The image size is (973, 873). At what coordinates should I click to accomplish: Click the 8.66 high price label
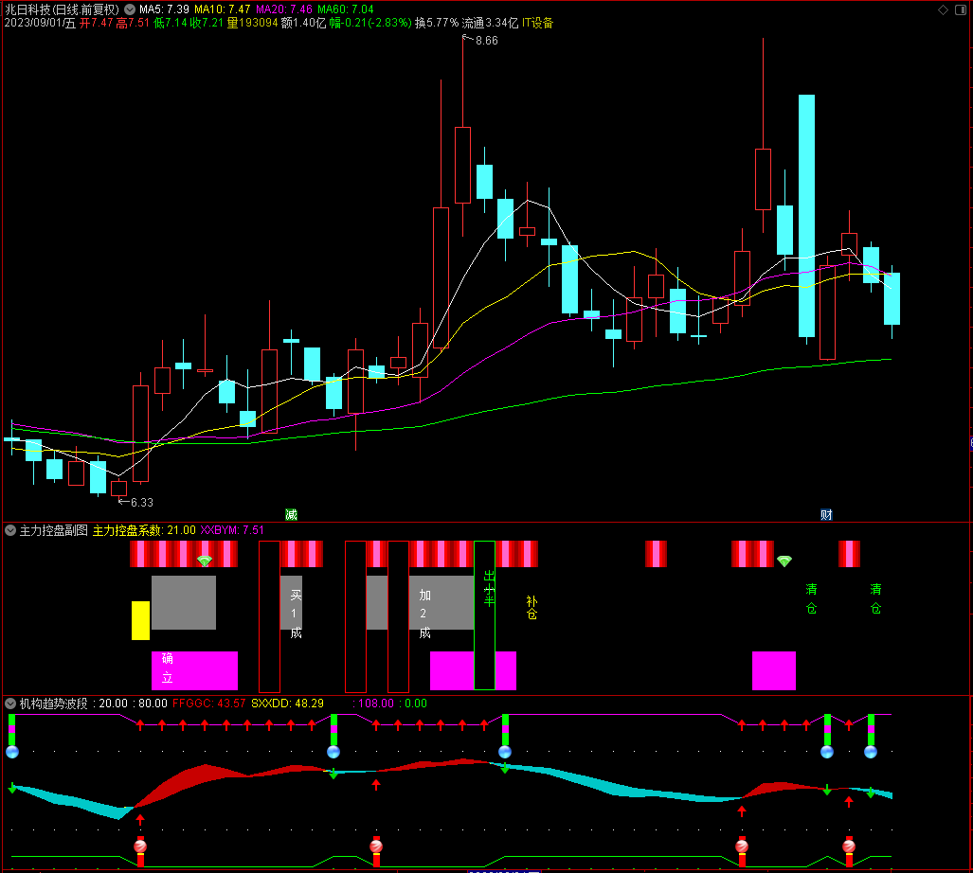coord(487,41)
